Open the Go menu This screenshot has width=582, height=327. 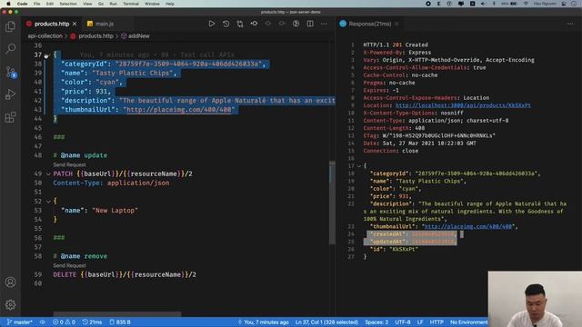click(x=101, y=4)
